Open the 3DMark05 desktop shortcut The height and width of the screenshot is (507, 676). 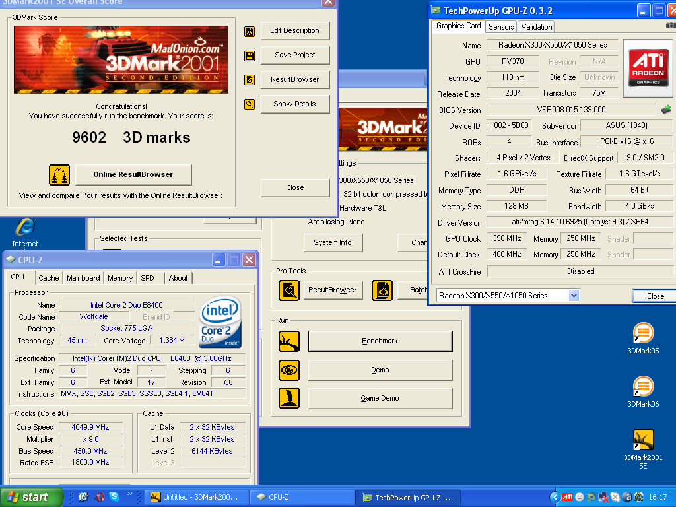[643, 339]
